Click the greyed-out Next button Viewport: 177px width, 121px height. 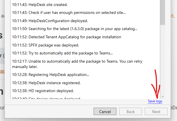coord(156,112)
